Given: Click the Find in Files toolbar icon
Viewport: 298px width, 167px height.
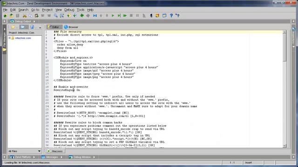Looking at the screenshot, I should 62,16.
